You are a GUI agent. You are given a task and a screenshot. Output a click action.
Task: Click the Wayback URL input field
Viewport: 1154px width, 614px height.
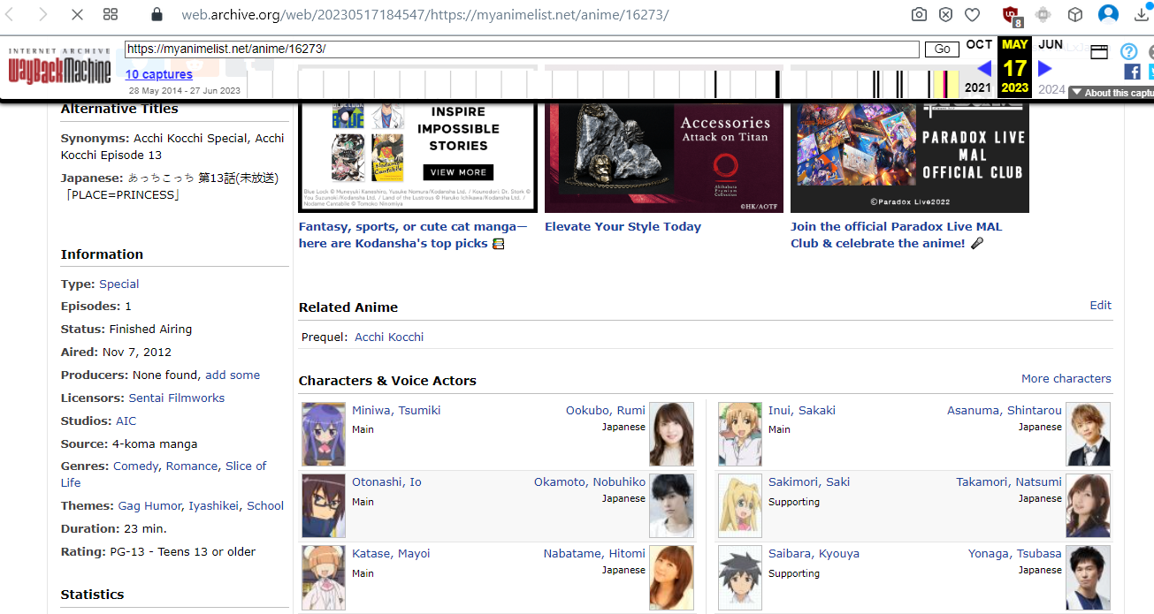tap(522, 49)
